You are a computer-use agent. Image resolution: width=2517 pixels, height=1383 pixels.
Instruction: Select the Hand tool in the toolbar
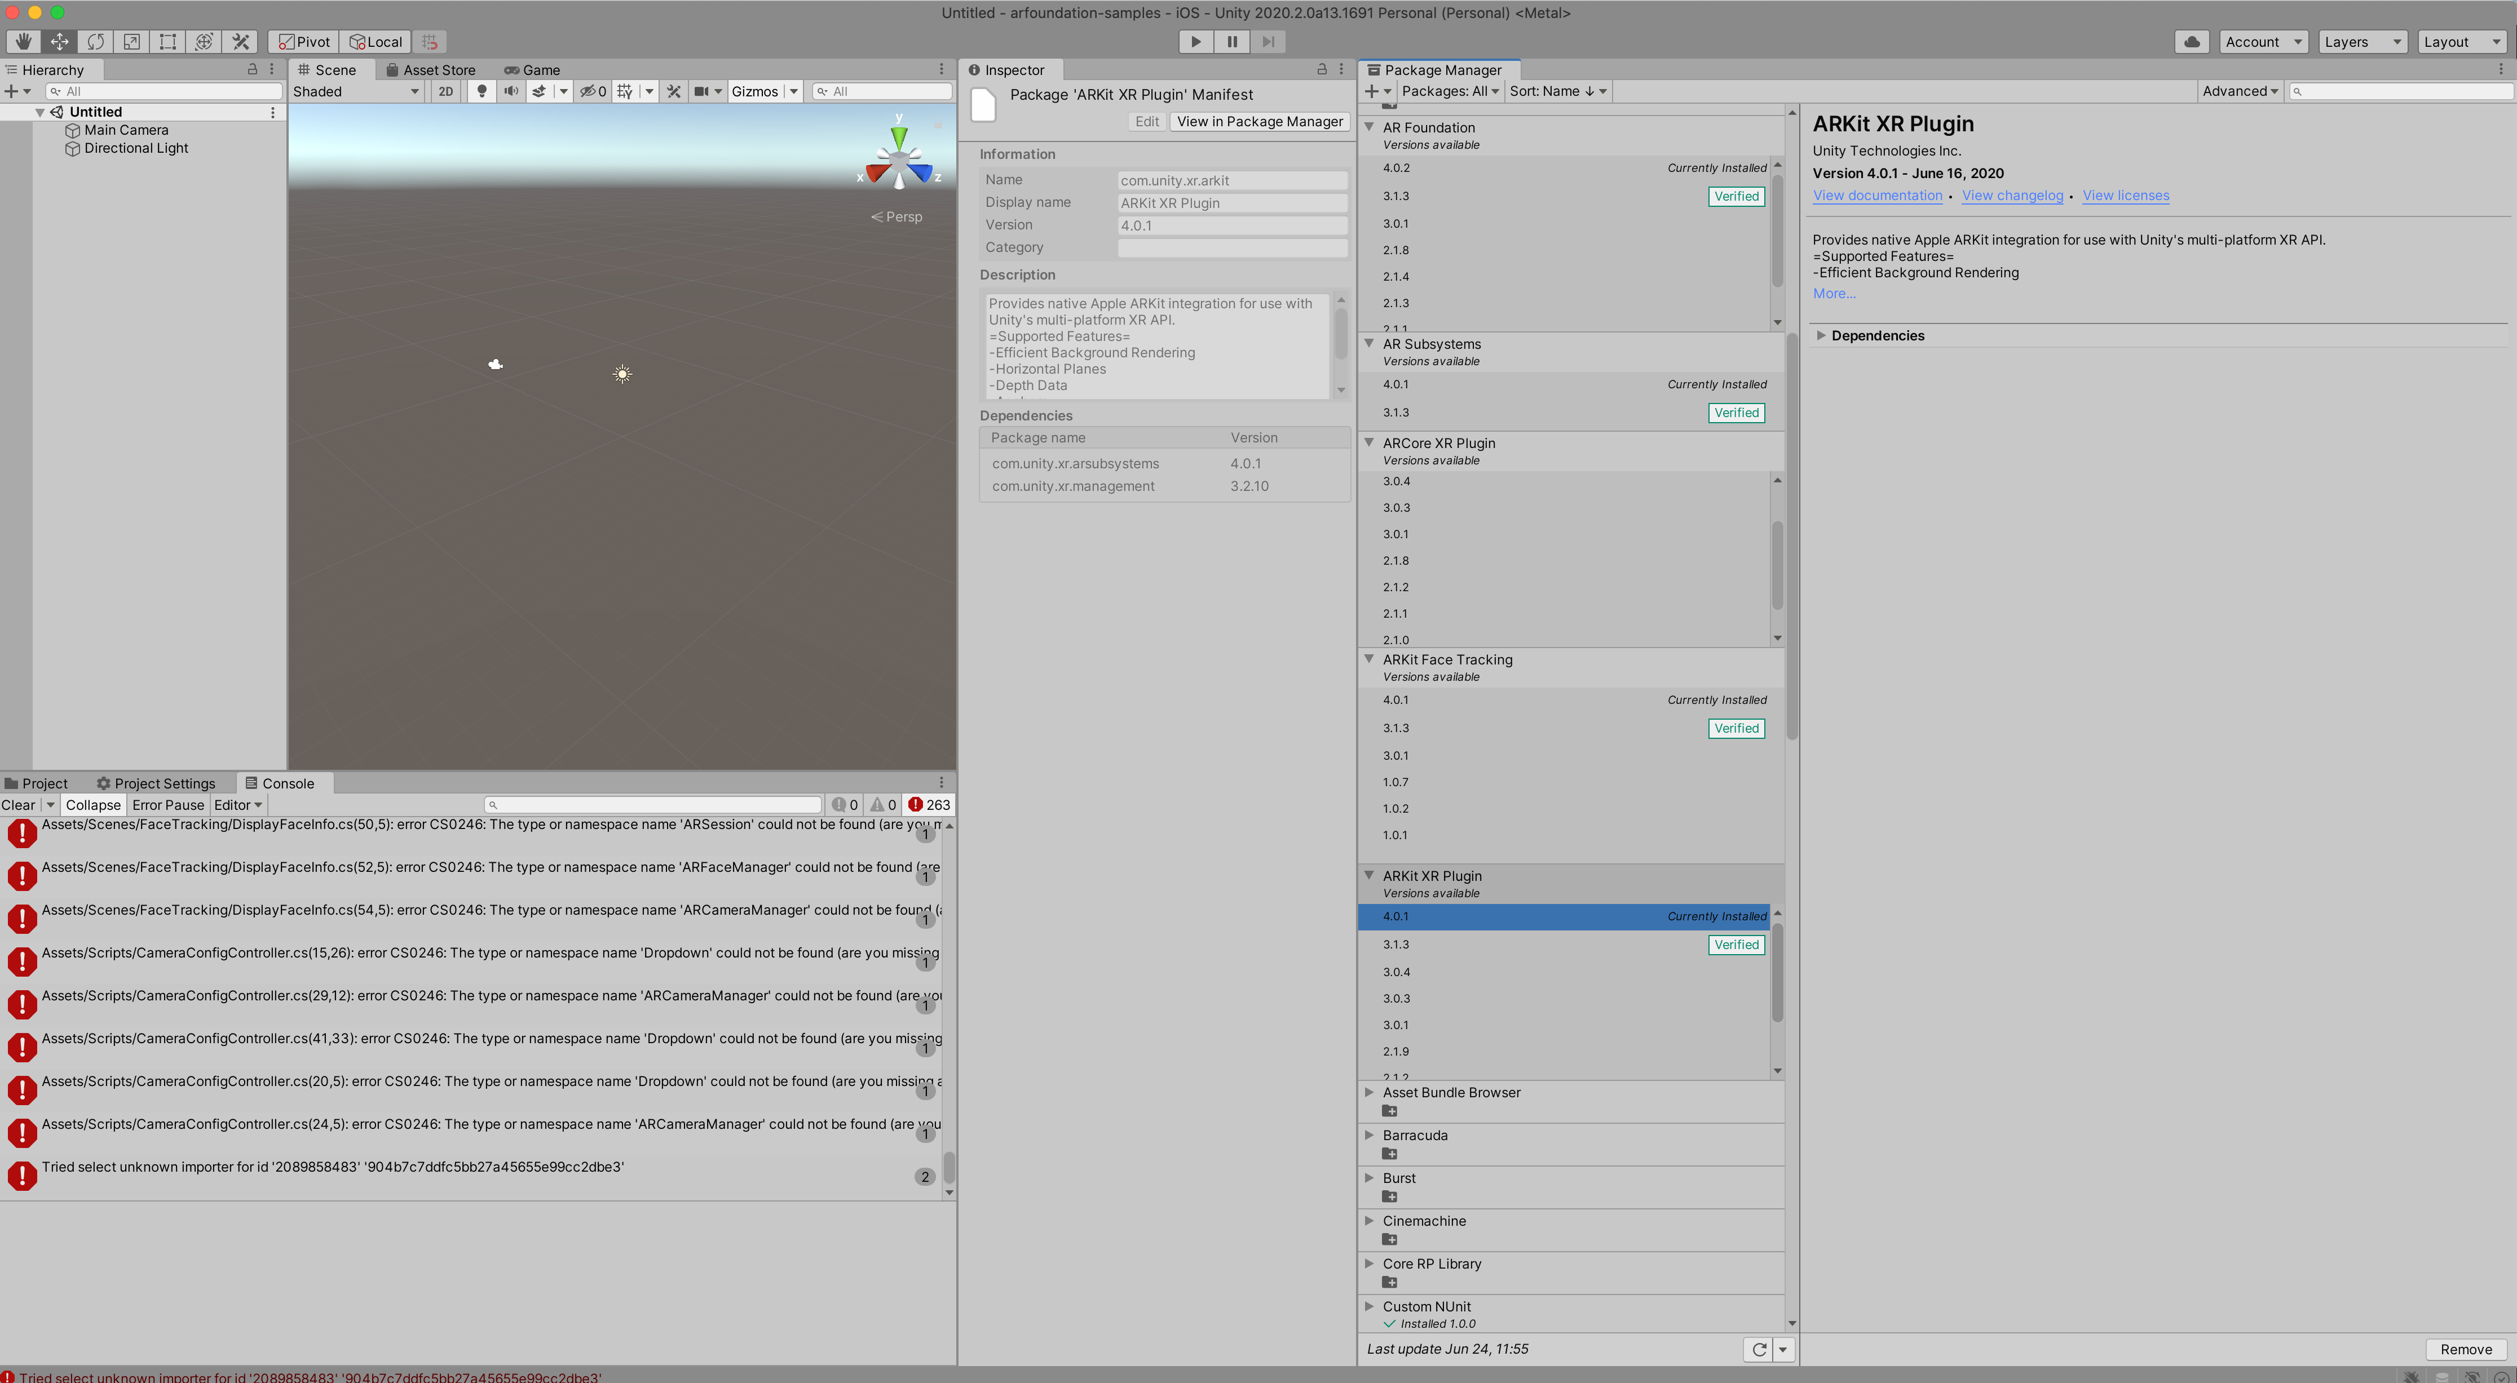[24, 41]
